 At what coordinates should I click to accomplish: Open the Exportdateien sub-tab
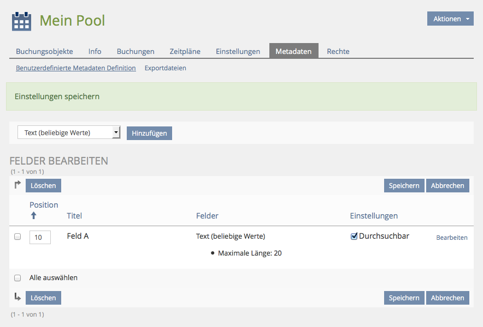tap(165, 68)
